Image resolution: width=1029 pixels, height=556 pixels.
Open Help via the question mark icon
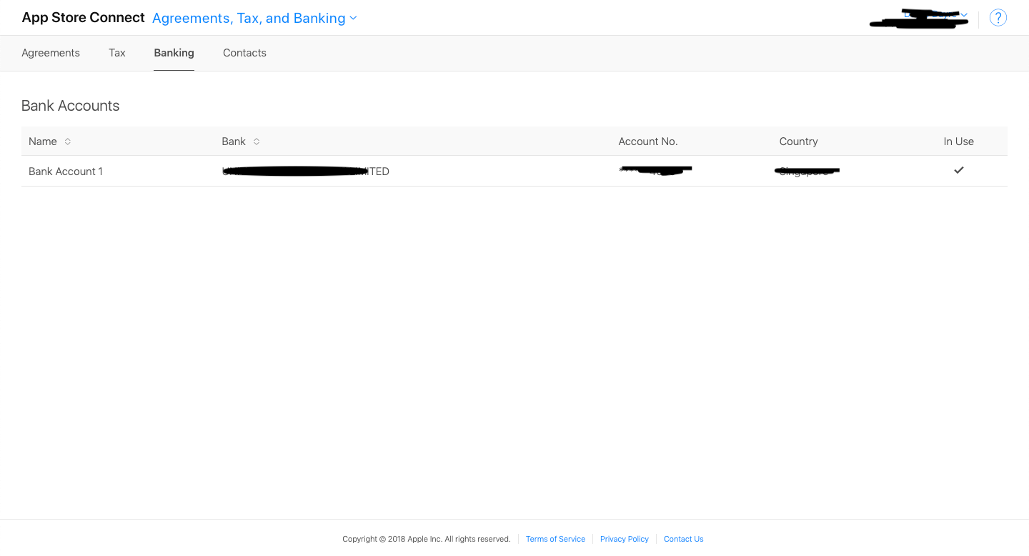click(998, 17)
